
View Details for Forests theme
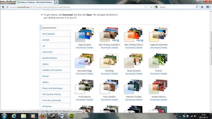click(x=164, y=74)
